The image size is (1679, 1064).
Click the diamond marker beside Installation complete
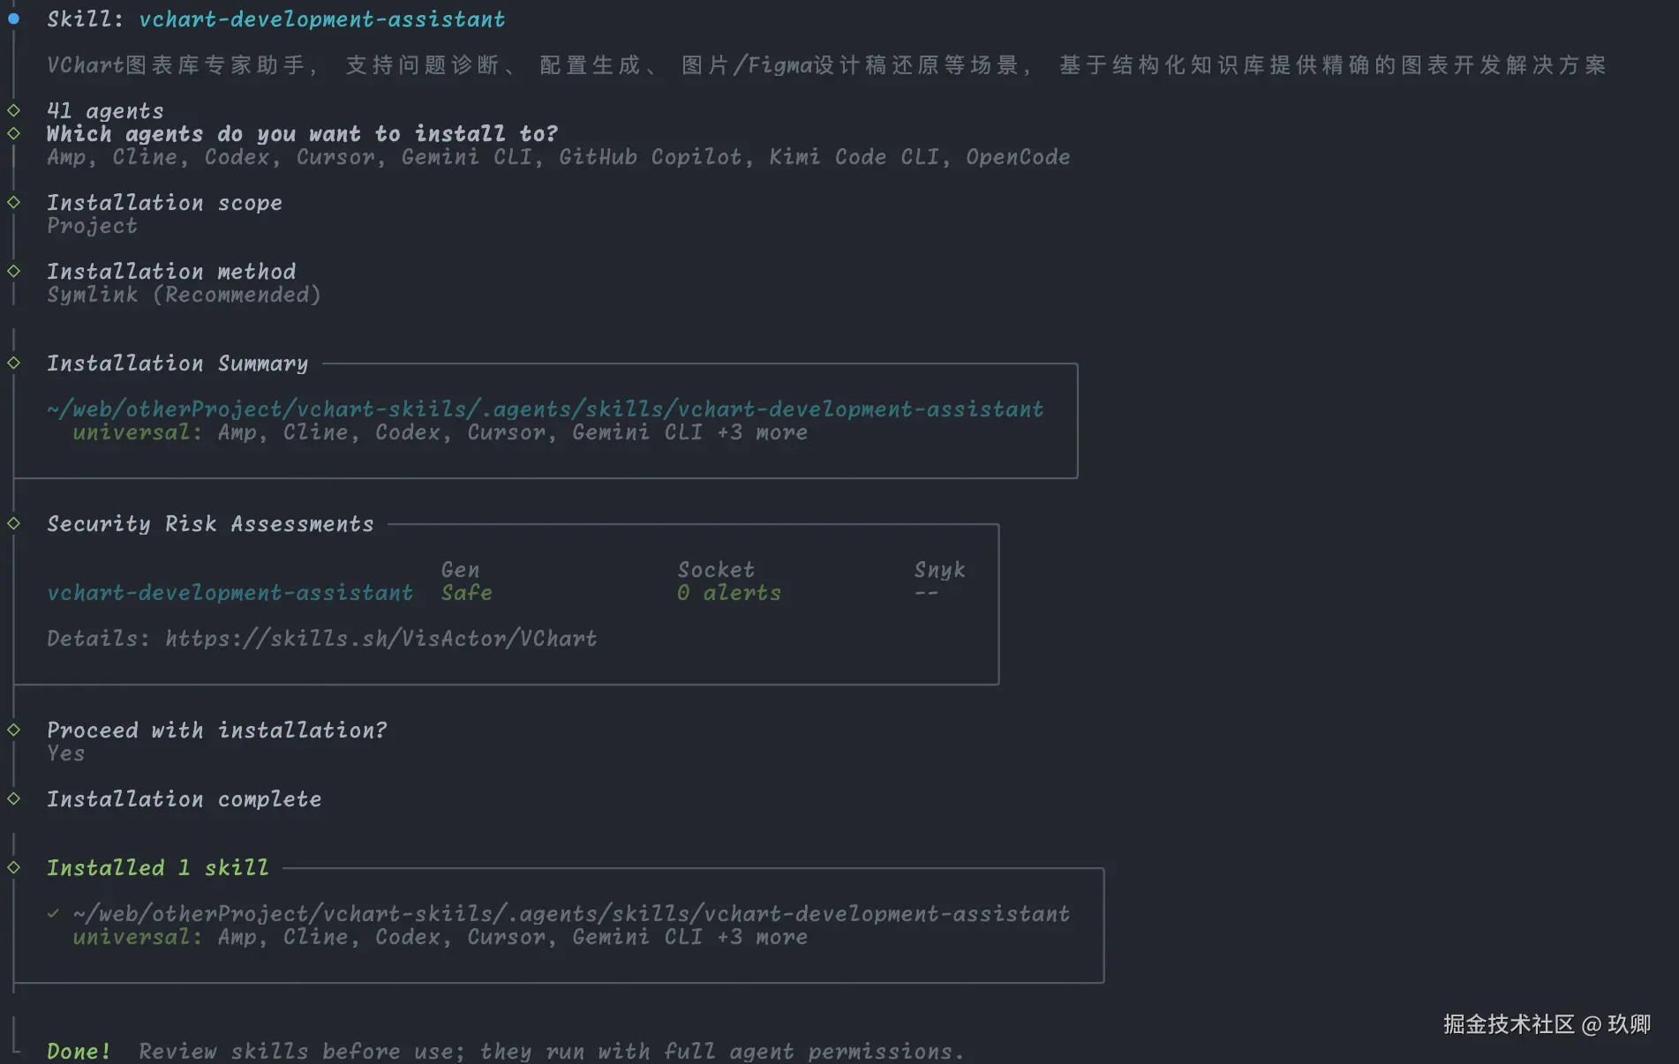tap(13, 798)
